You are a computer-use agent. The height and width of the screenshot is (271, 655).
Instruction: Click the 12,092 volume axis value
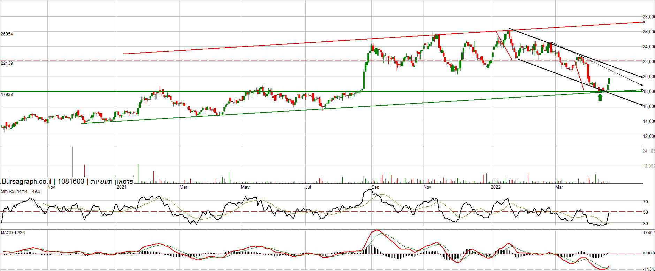pyautogui.click(x=649, y=166)
